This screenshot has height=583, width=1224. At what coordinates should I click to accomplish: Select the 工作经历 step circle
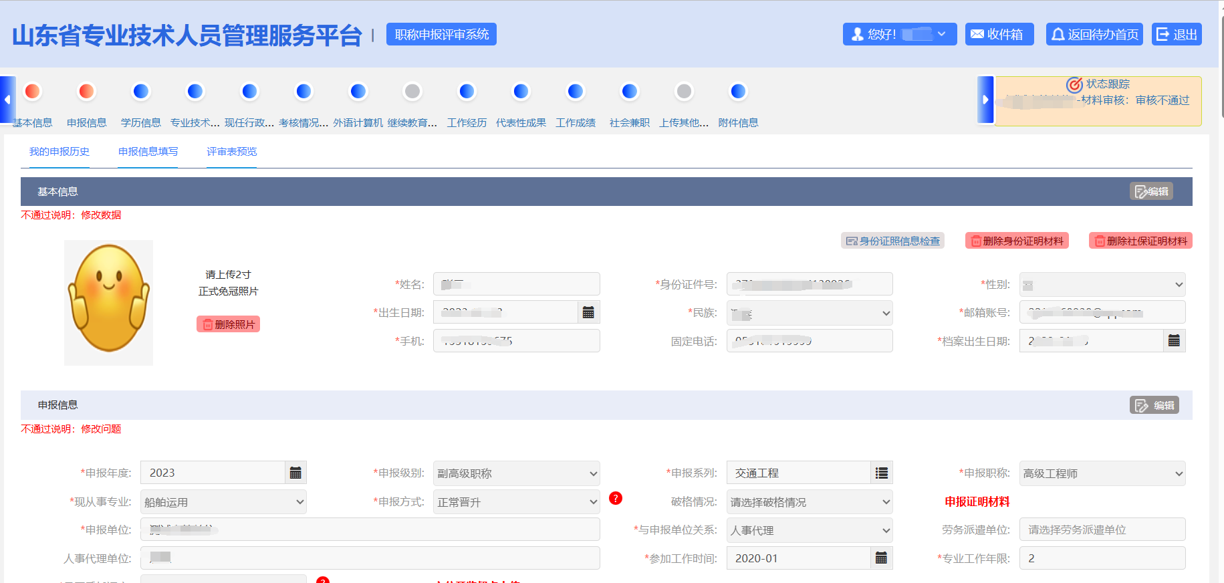point(467,92)
